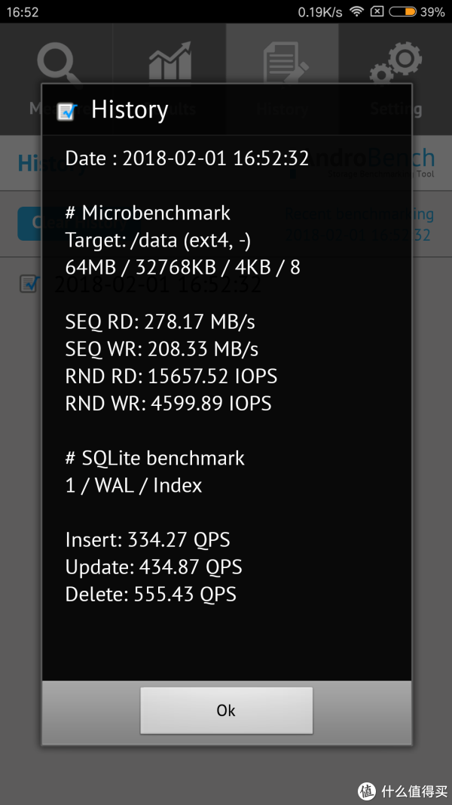452x805 pixels.
Task: Toggle the checkbox beside the 2018-02-01 history entry
Action: pyautogui.click(x=29, y=284)
